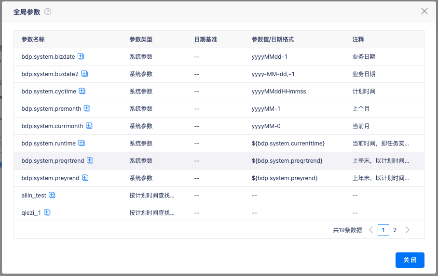Click the copy icon next to bdp.system.bizdate
The height and width of the screenshot is (276, 438).
(81, 56)
